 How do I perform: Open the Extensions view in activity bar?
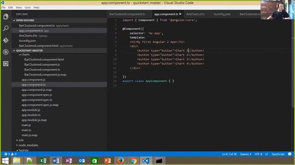click(6, 64)
